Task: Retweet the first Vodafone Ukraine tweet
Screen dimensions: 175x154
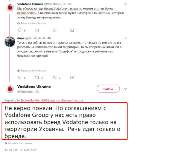Action: (x=37, y=30)
